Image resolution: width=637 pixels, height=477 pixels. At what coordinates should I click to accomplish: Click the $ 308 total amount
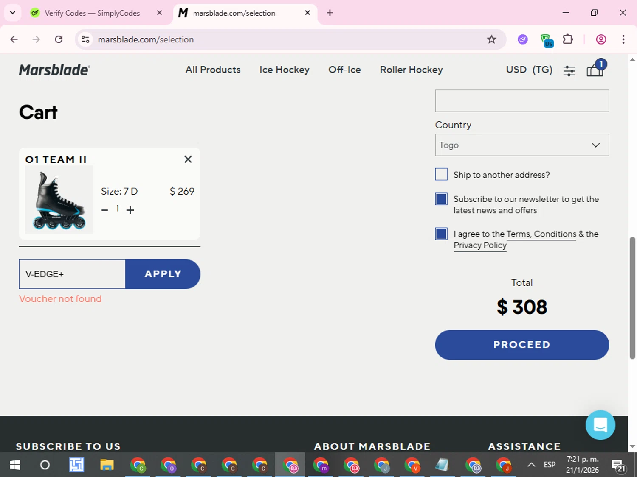pos(522,307)
